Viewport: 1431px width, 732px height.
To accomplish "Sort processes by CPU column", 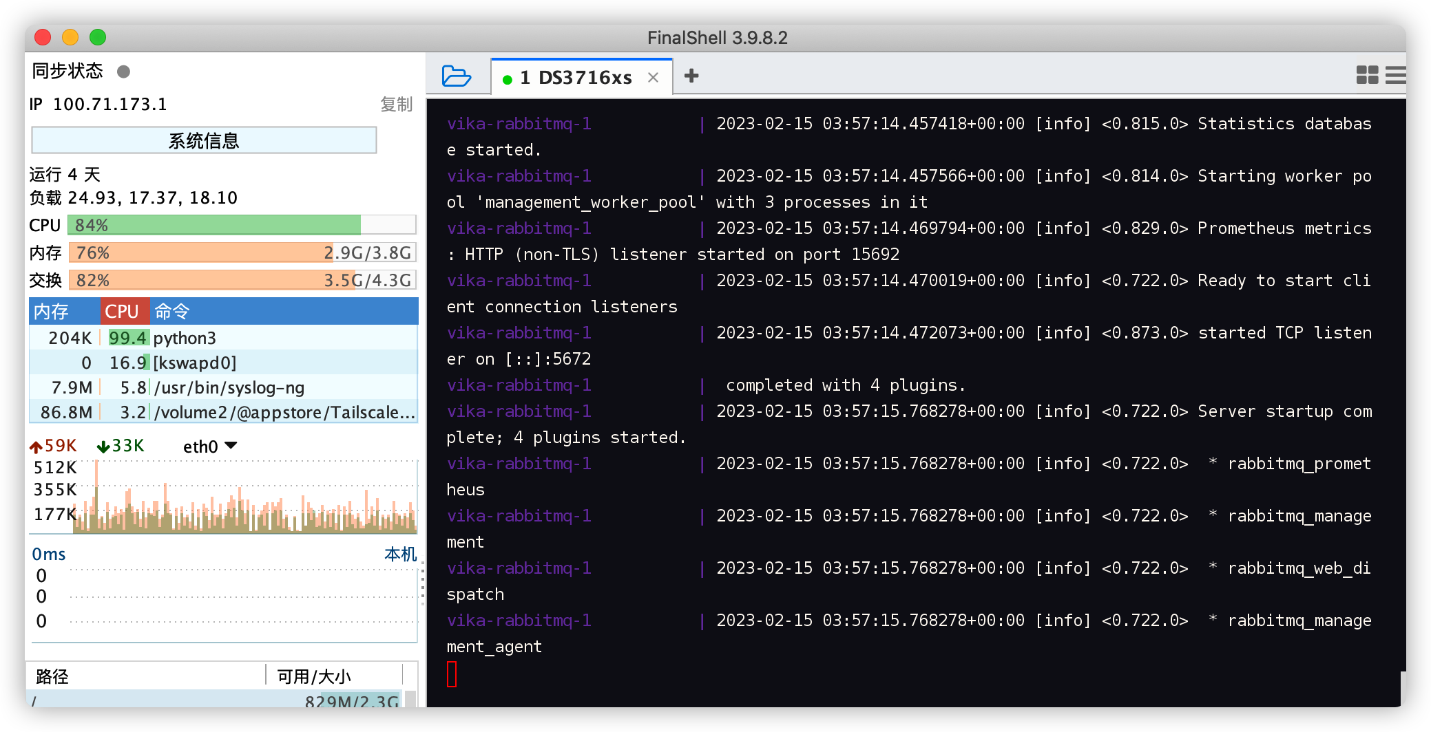I will click(125, 312).
